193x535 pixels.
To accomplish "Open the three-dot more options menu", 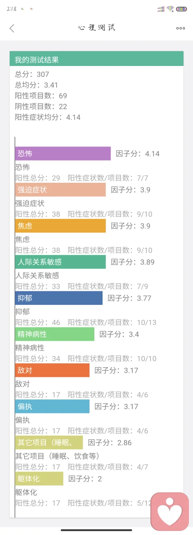I will tap(181, 28).
